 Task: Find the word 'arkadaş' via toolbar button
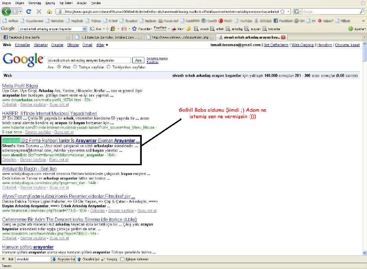click(x=234, y=29)
